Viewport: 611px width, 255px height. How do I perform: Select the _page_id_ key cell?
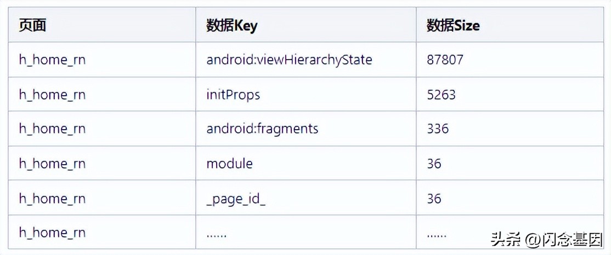coord(236,198)
